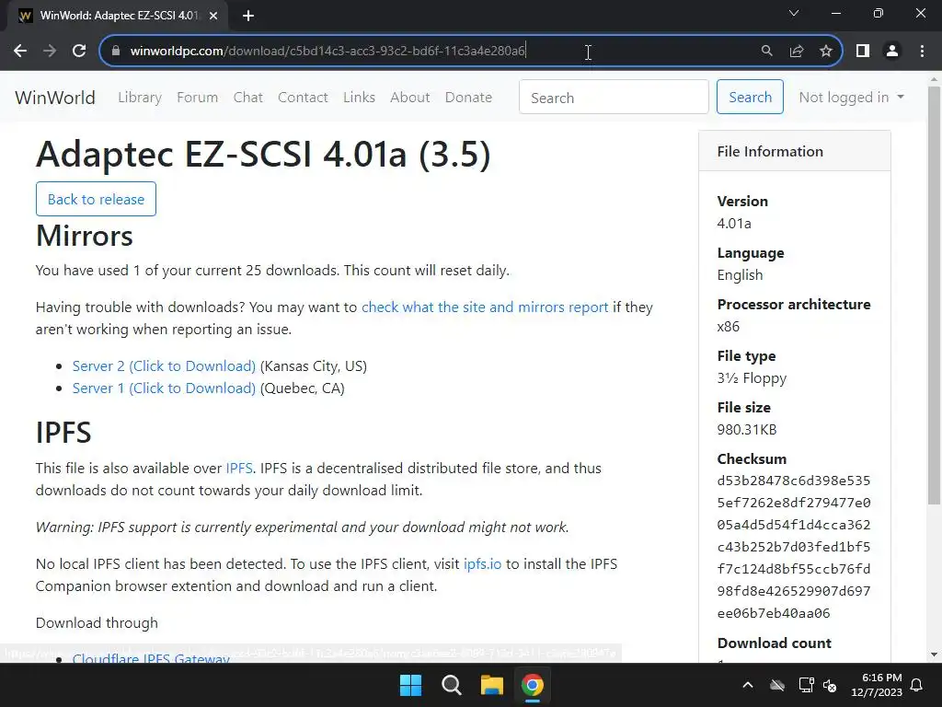Click the scrollbar down arrow
This screenshot has width=942, height=707.
pyautogui.click(x=934, y=655)
